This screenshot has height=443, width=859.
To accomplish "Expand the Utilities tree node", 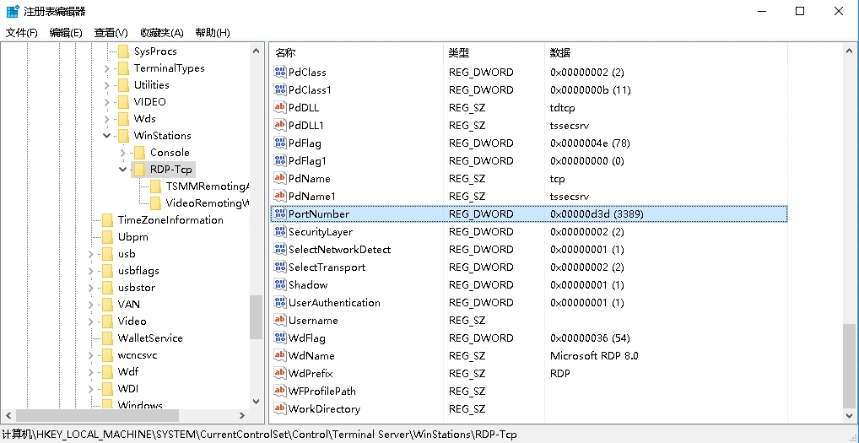I will pos(107,85).
